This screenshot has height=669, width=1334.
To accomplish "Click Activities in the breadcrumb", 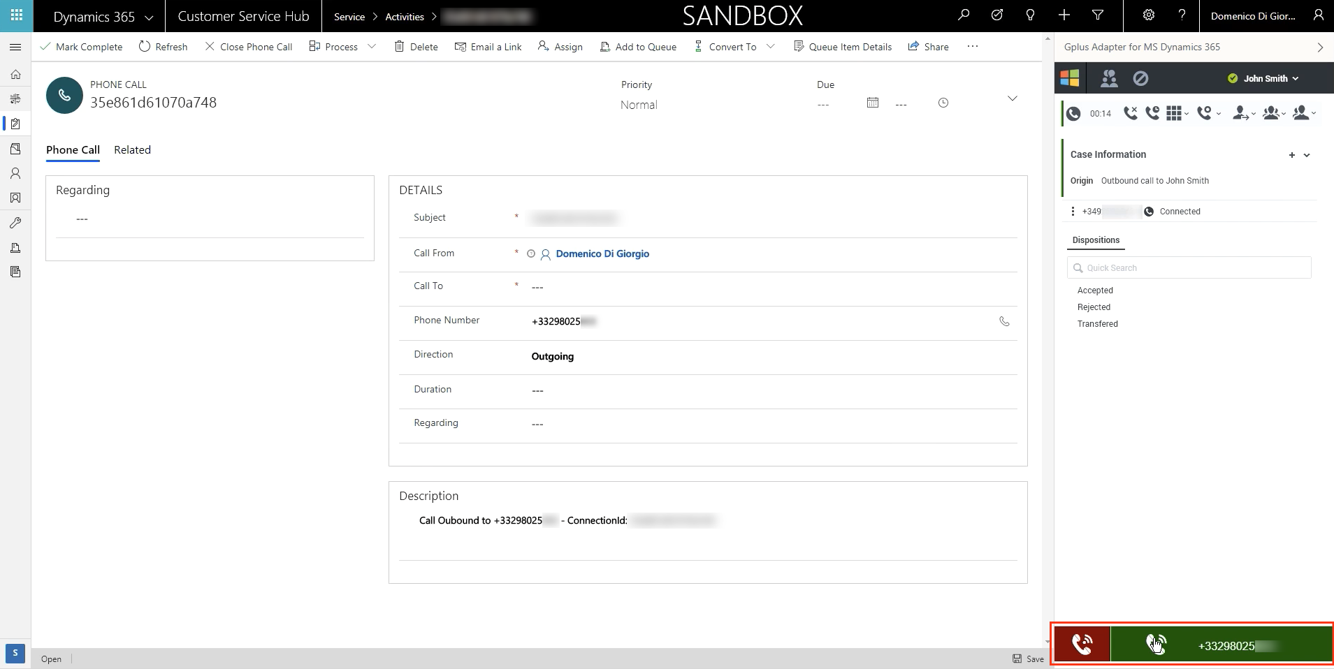I will tap(405, 17).
